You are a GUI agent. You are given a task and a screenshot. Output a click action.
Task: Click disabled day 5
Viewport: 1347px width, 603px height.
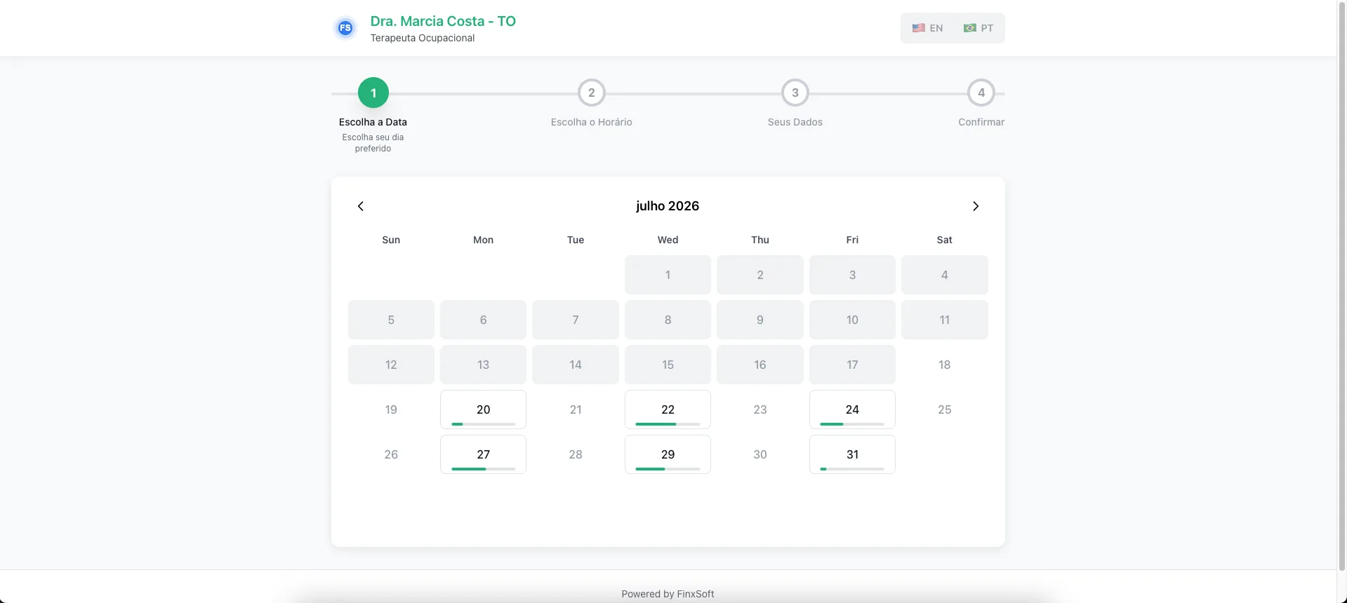coord(391,320)
